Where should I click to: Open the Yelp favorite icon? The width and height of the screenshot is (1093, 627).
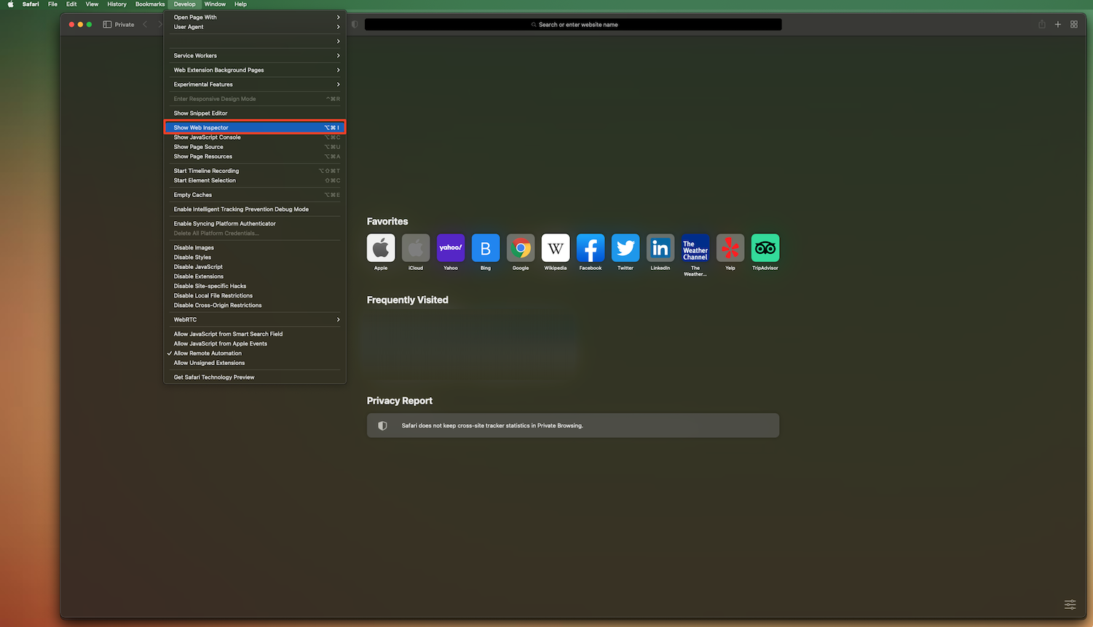click(730, 248)
